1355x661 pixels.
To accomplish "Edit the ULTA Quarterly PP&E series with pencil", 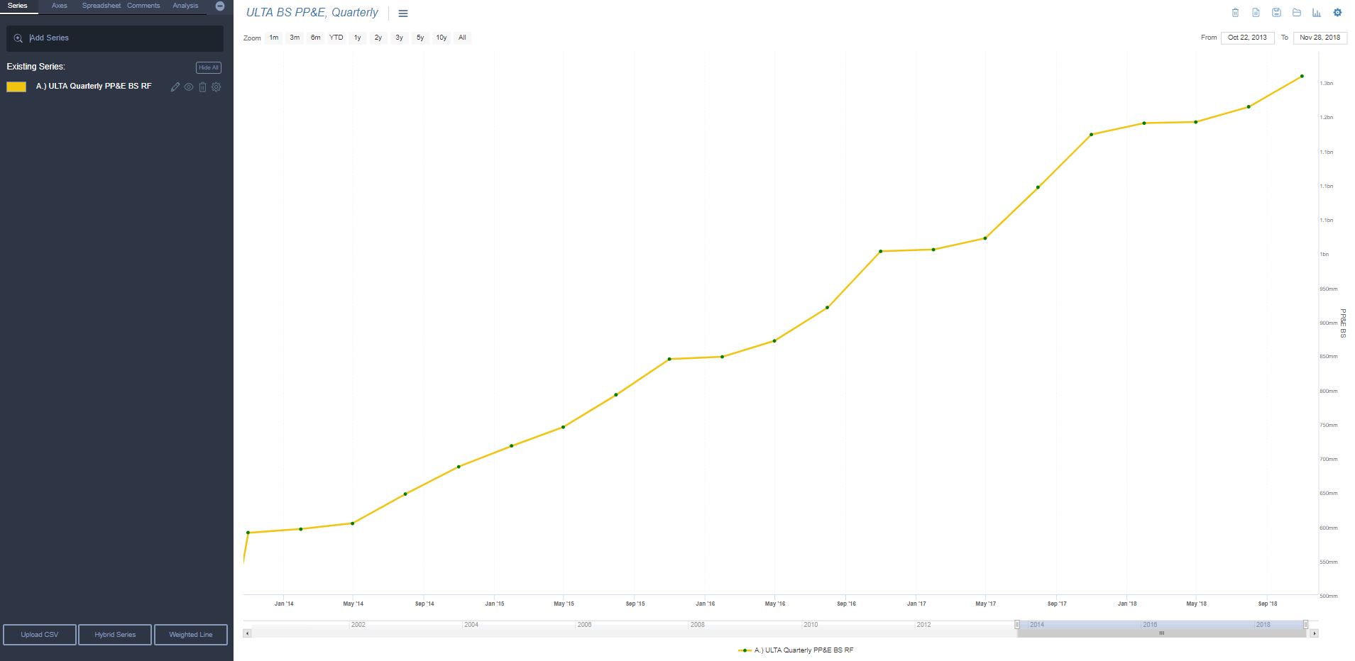I will pyautogui.click(x=175, y=87).
